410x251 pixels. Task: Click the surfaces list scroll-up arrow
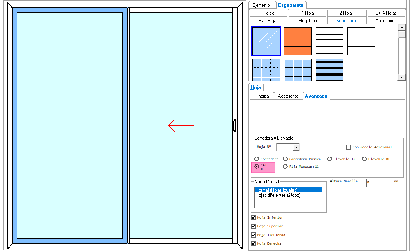coord(402,27)
